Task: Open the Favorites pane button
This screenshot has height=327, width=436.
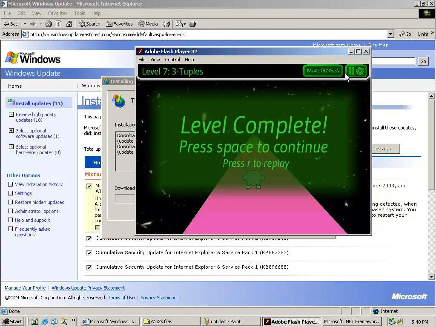Action: coord(119,24)
